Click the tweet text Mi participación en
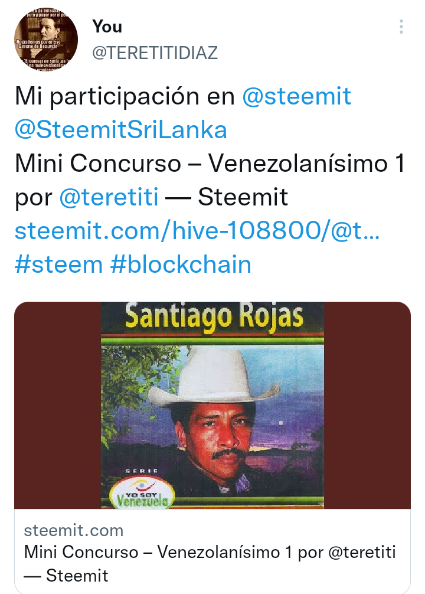The width and height of the screenshot is (425, 594). [x=125, y=96]
